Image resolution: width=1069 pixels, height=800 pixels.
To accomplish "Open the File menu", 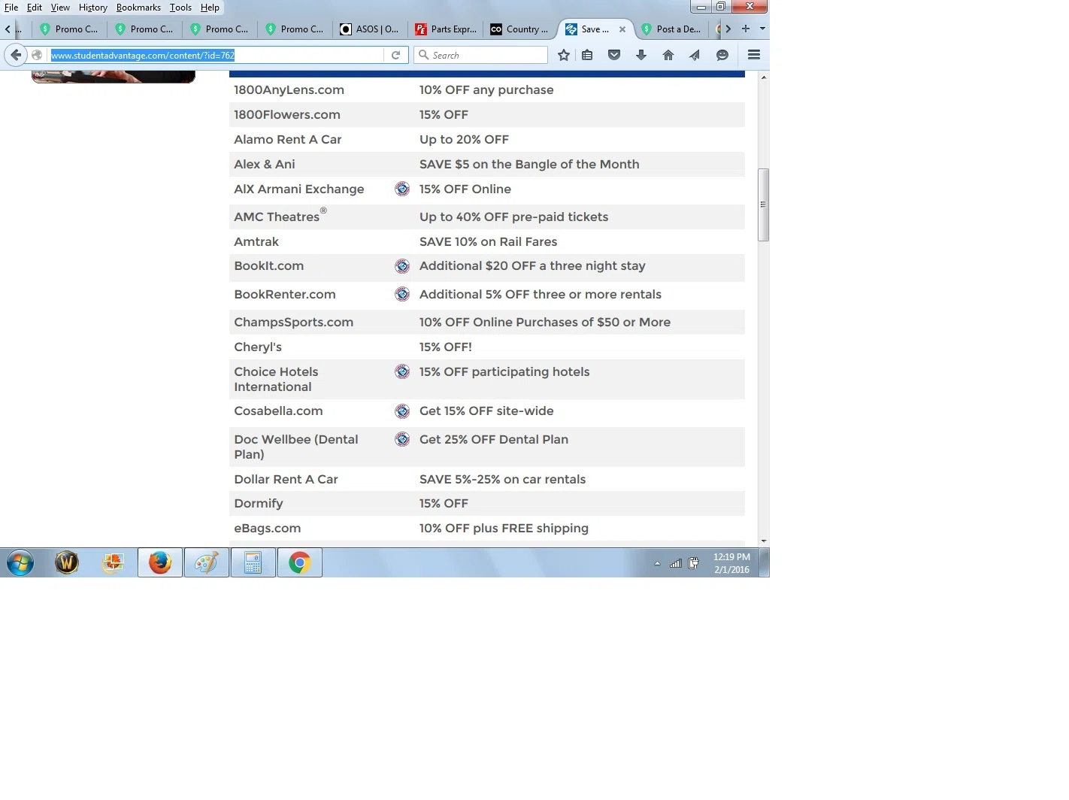I will coord(11,8).
